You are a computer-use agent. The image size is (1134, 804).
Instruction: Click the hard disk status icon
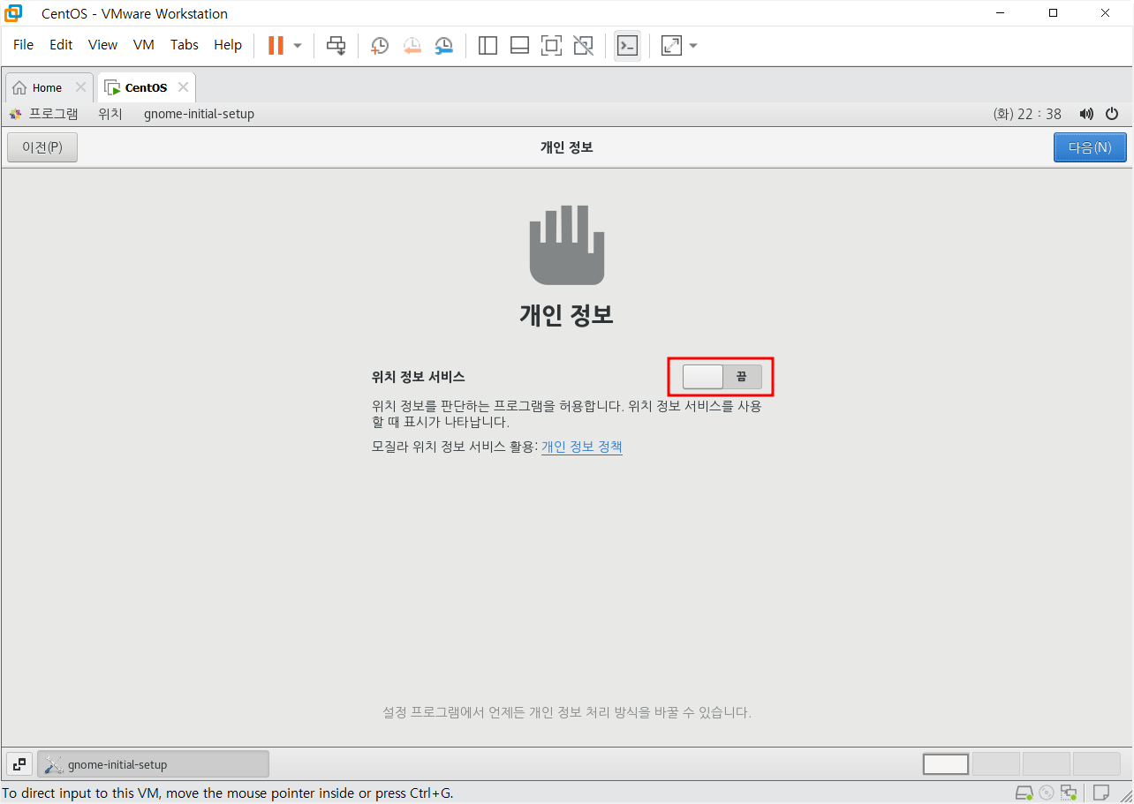(x=1024, y=793)
